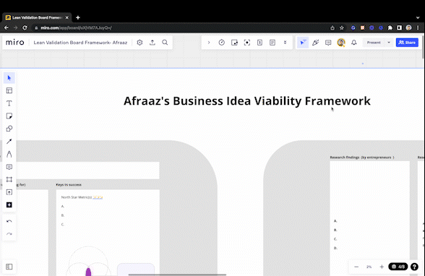
Task: Open Chrome three-dot menu
Action: coord(418,27)
